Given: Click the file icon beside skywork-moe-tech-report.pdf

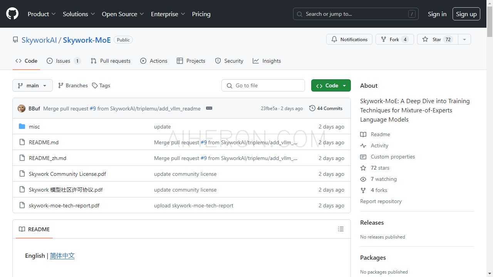Looking at the screenshot, I should coord(22,205).
